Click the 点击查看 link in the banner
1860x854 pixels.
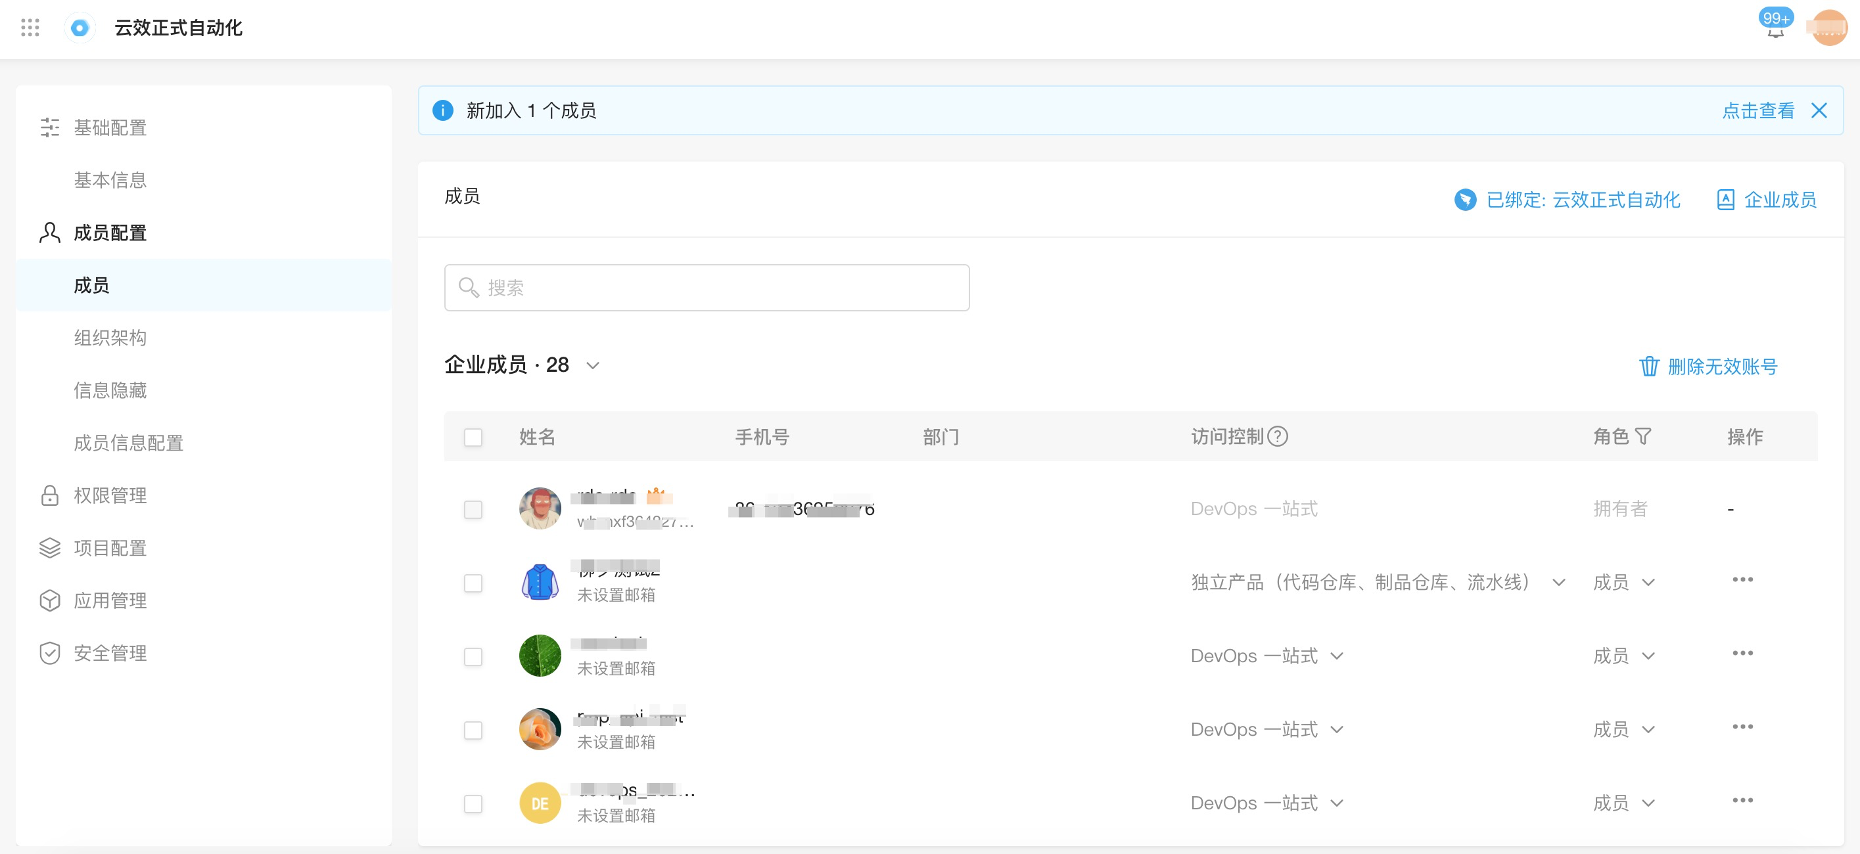1757,110
